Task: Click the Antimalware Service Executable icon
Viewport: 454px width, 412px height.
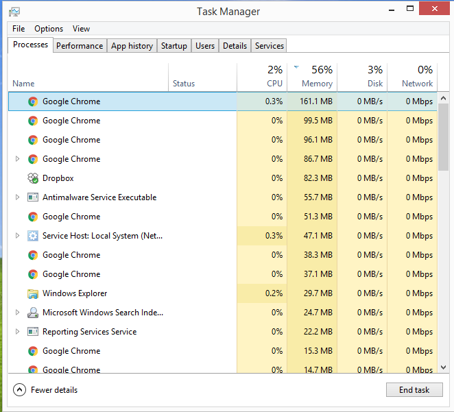Action: (32, 197)
